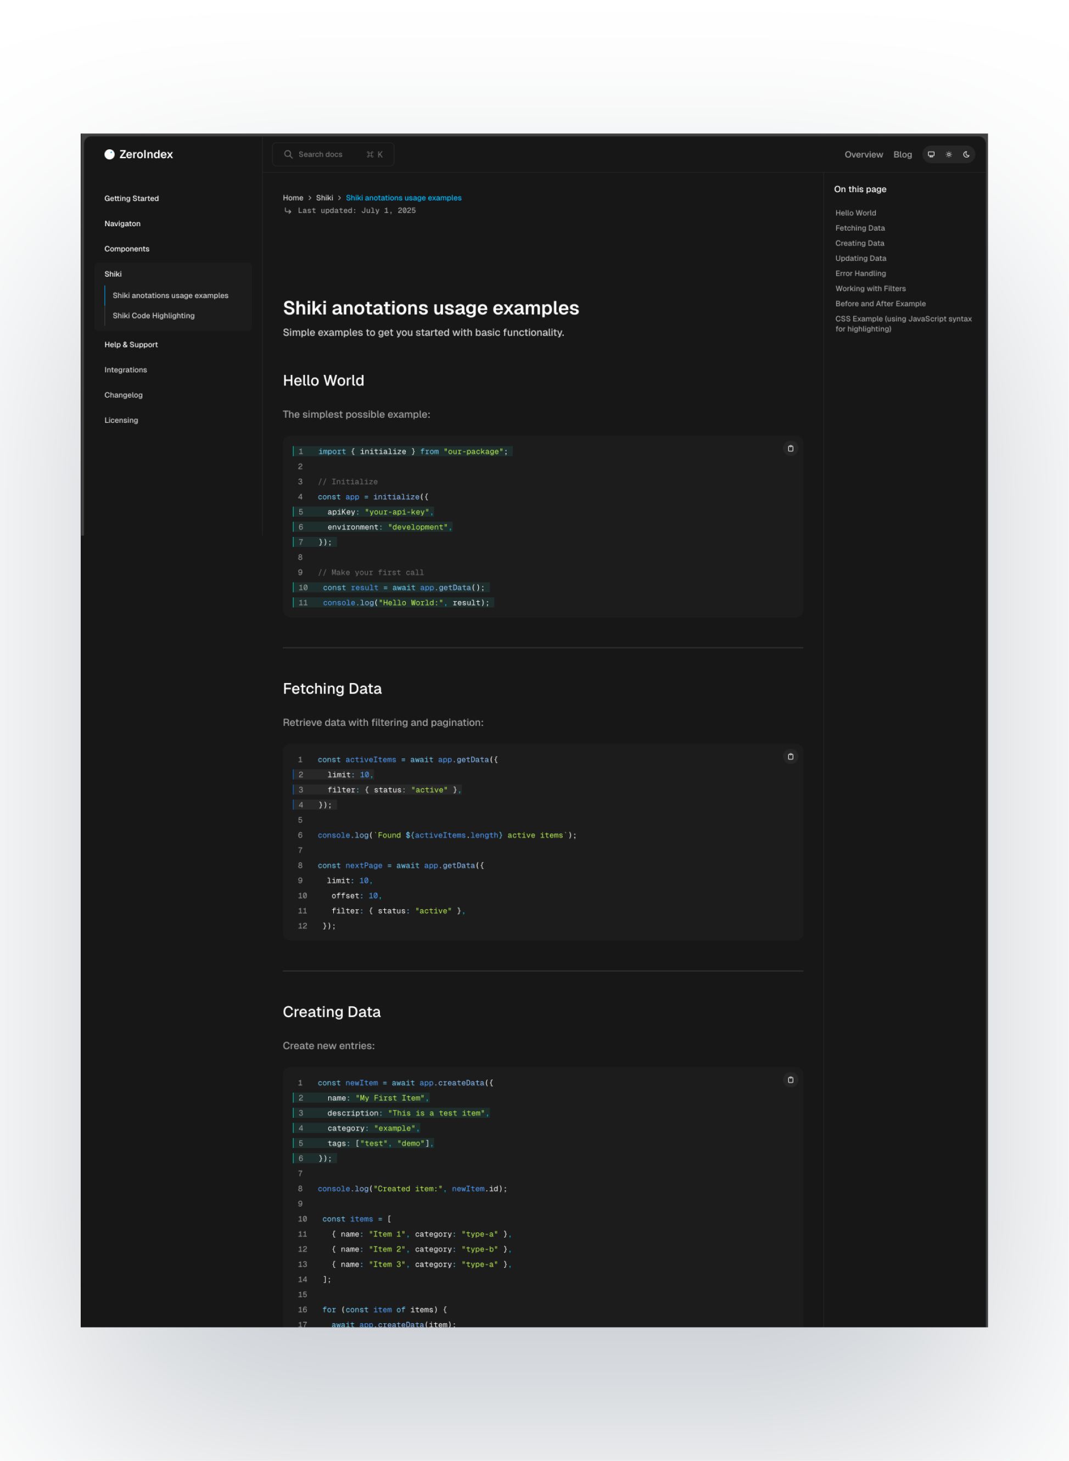Expand the Getting Started section
The width and height of the screenshot is (1069, 1461).
click(131, 198)
